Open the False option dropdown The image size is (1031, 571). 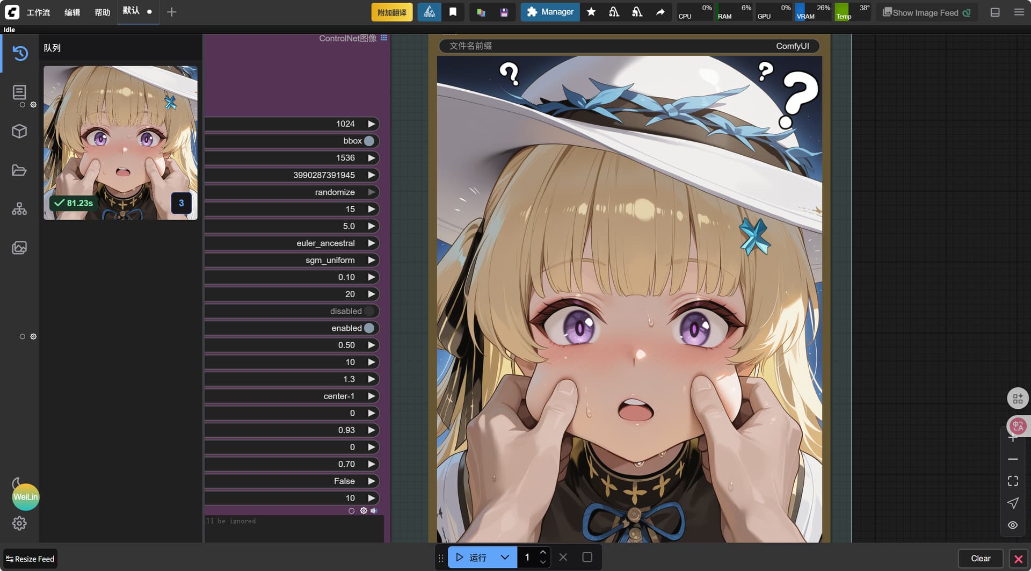[x=292, y=481]
